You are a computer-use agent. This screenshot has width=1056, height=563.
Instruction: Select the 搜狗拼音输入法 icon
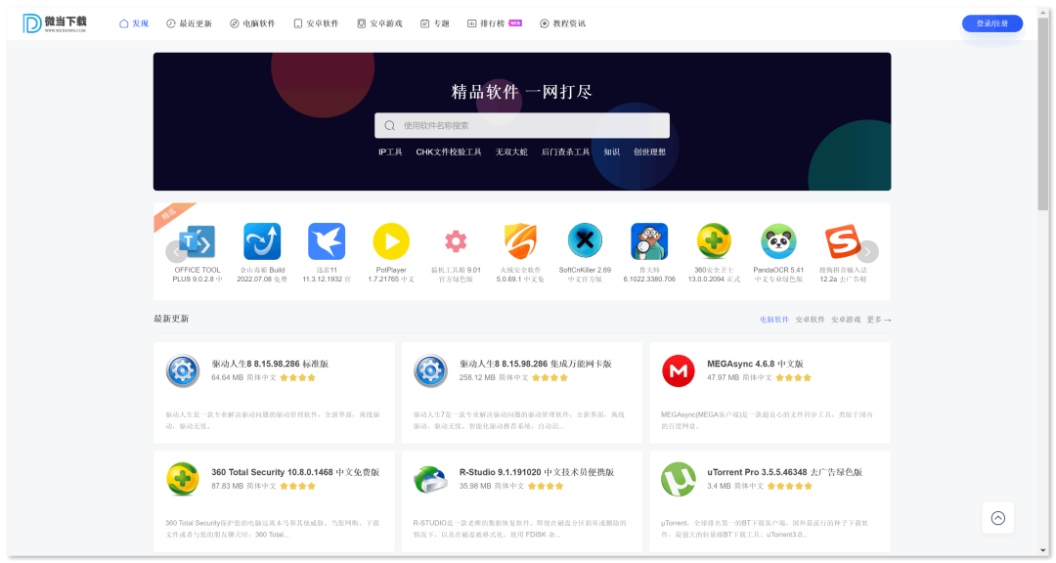point(842,241)
